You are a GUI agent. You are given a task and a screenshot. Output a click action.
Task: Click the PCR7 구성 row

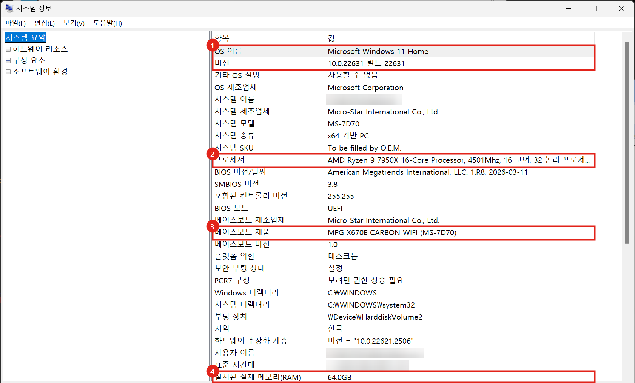pos(403,281)
